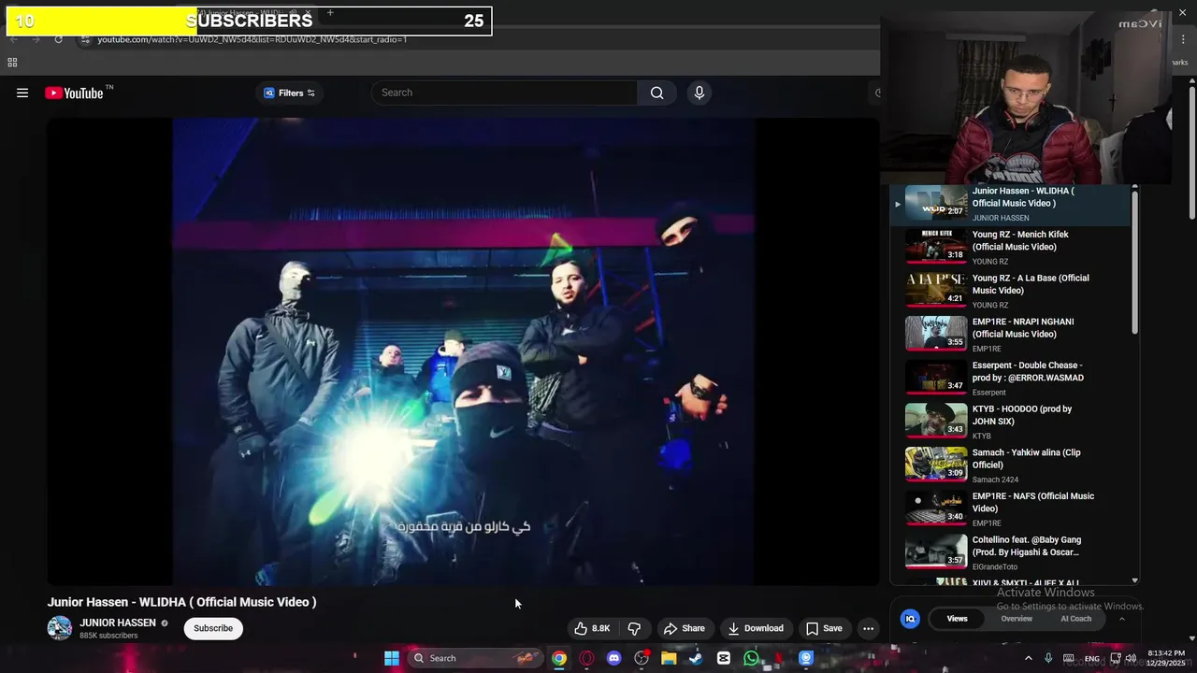The height and width of the screenshot is (673, 1197).
Task: Open Coltellino feat. Baby Gang video
Action: click(1011, 551)
